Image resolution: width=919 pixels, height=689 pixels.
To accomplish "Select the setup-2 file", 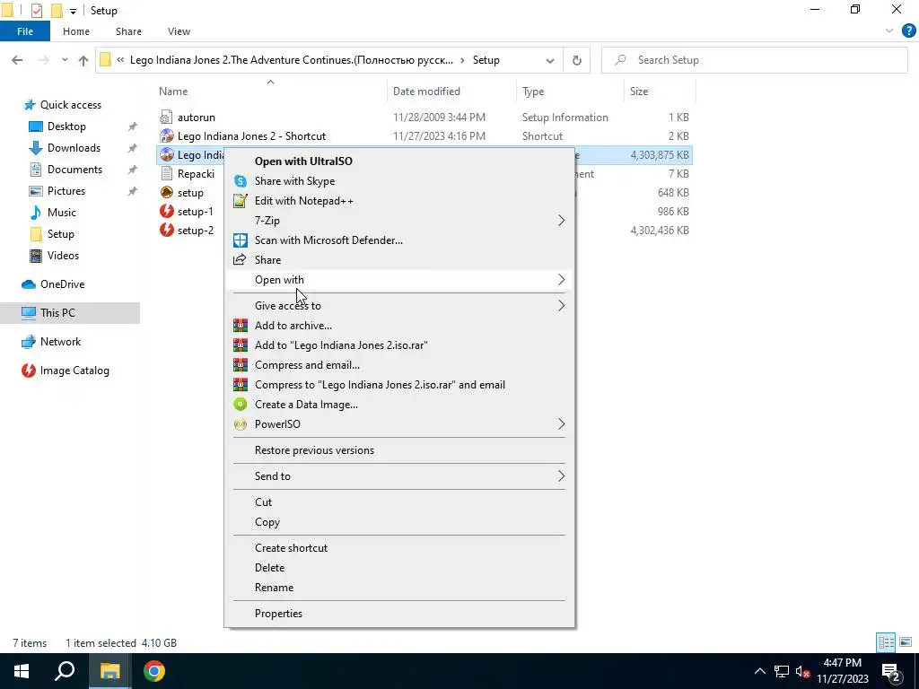I will (195, 231).
